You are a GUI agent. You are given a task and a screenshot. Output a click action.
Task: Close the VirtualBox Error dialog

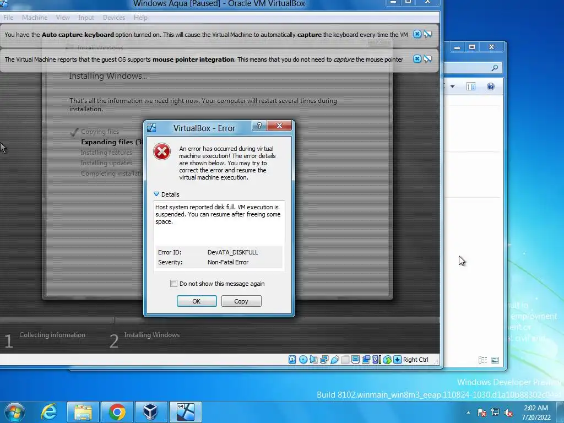279,126
